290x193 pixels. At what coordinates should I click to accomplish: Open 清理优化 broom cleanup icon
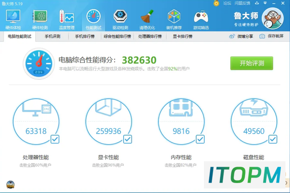point(147,17)
